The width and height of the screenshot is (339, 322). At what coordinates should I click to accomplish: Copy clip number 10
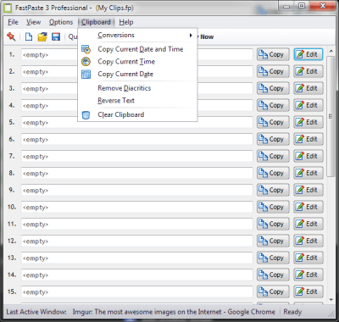[x=273, y=207]
